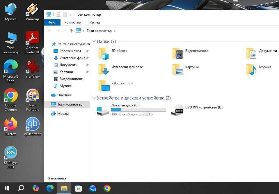Click the Forward navigation arrow

click(58, 31)
